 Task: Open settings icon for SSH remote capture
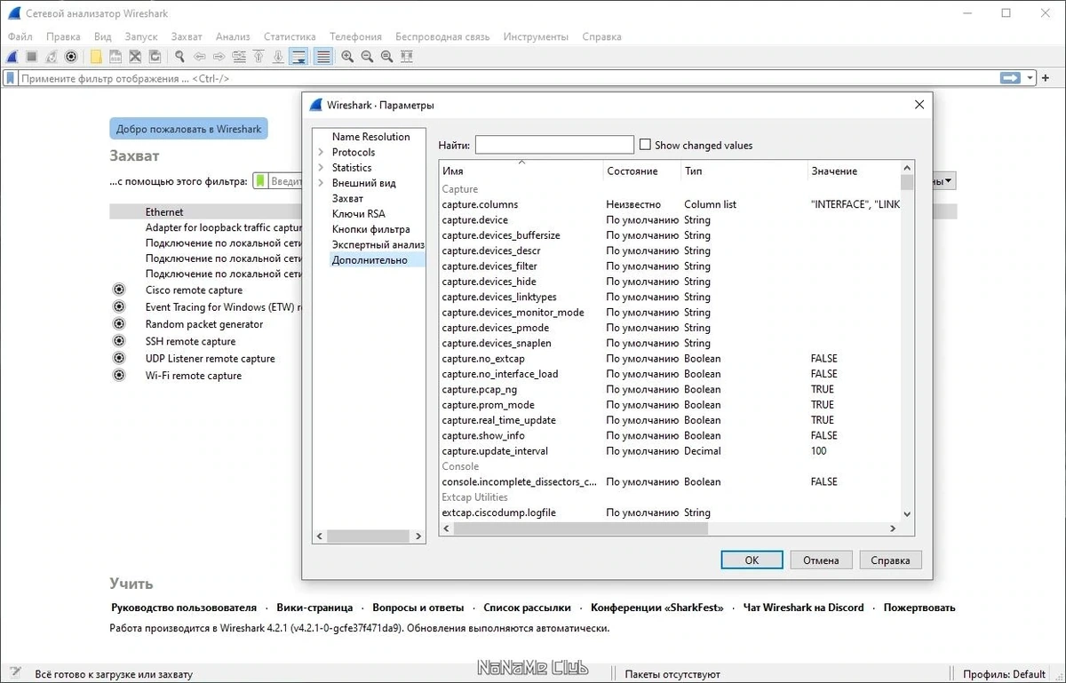[118, 341]
